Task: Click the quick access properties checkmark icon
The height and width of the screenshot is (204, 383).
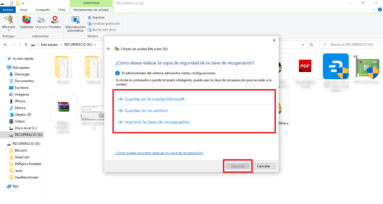Action: coord(11,3)
